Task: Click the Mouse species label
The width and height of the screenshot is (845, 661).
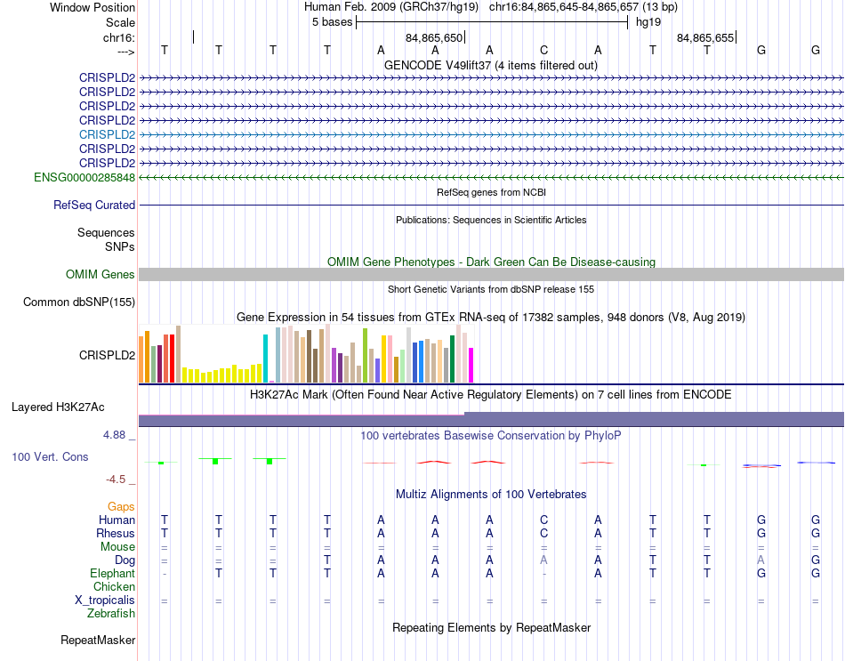Action: (117, 547)
